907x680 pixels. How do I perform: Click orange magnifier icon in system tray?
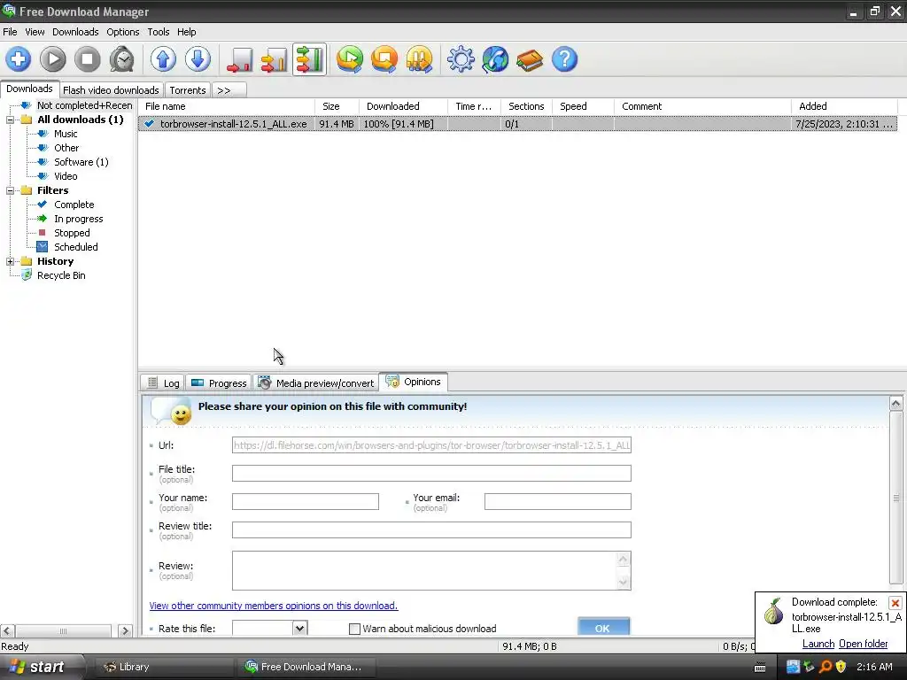point(826,667)
